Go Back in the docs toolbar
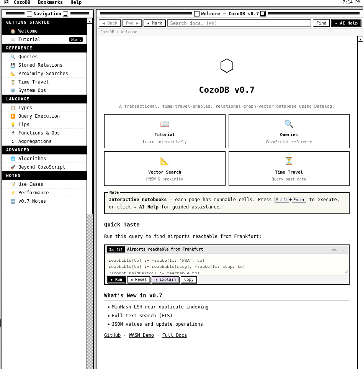The image size is (363, 369). pos(110,23)
